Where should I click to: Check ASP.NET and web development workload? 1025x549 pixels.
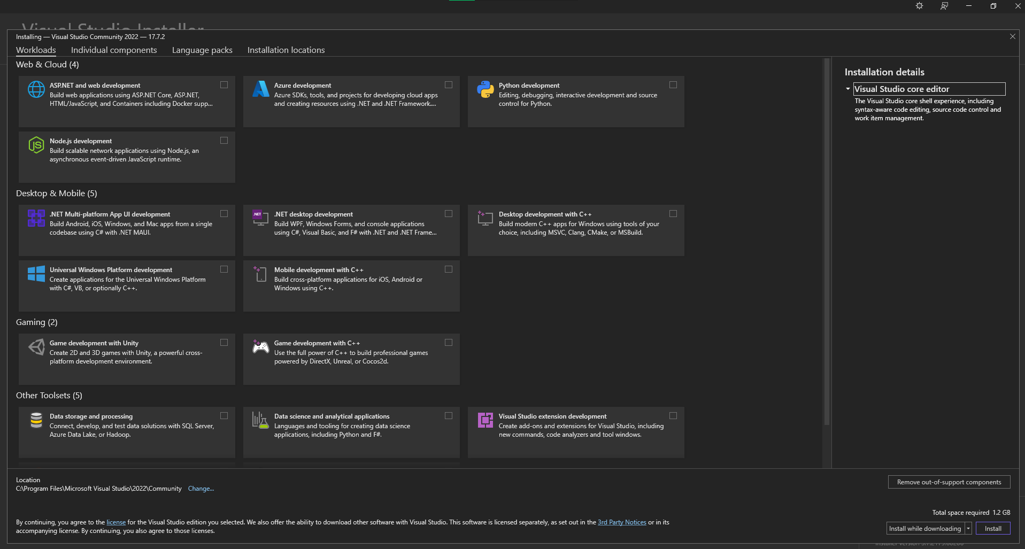224,85
